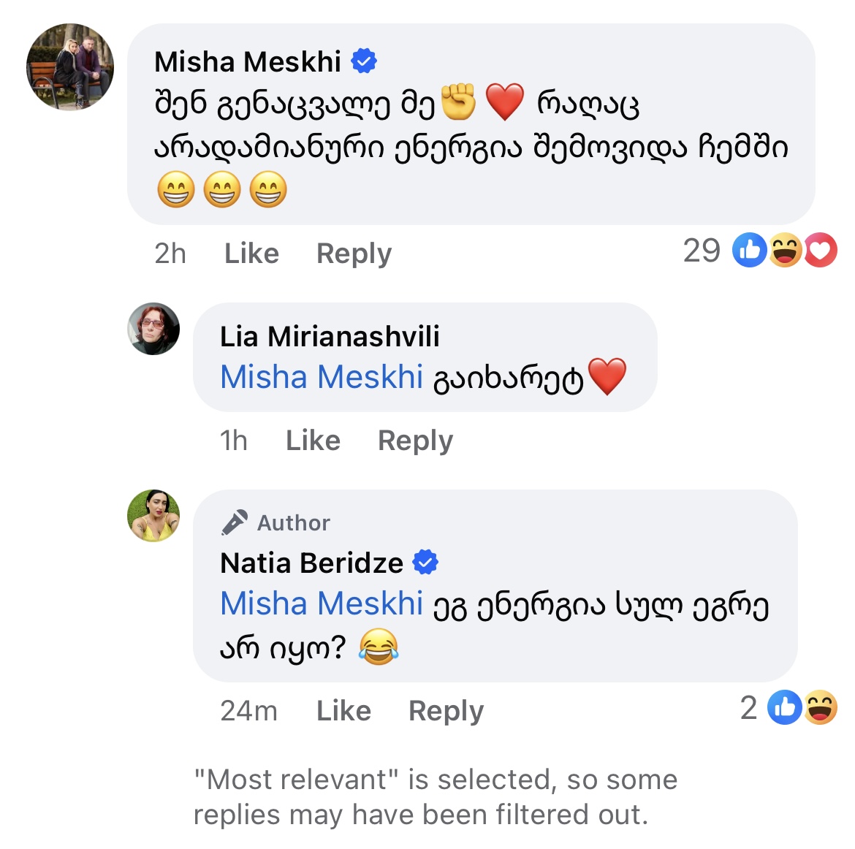Click like reaction icon on Natia's reply

pos(785,707)
